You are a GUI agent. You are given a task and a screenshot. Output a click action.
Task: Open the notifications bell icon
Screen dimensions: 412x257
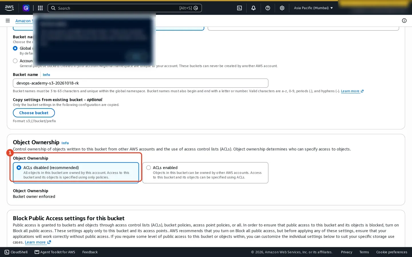tap(253, 8)
